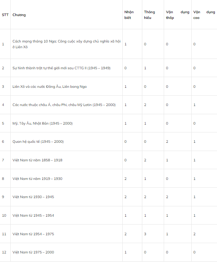Click "Liên Xô và các nước Đông Âu" chapter
The image size is (217, 262).
pyautogui.click(x=49, y=86)
